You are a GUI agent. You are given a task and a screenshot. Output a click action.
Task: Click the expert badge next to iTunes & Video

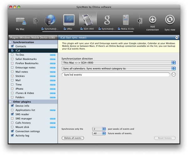[53, 93]
